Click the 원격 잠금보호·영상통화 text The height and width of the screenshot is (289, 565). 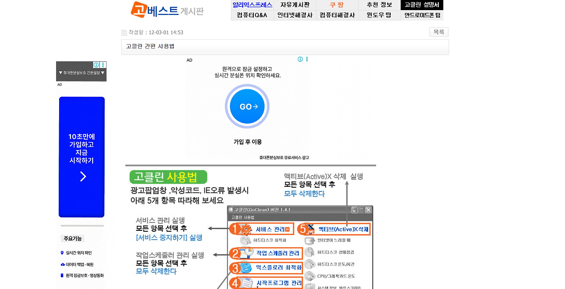pyautogui.click(x=85, y=275)
